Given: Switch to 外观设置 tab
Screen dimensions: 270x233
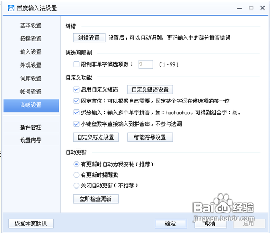Looking at the screenshot, I should pyautogui.click(x=31, y=65).
